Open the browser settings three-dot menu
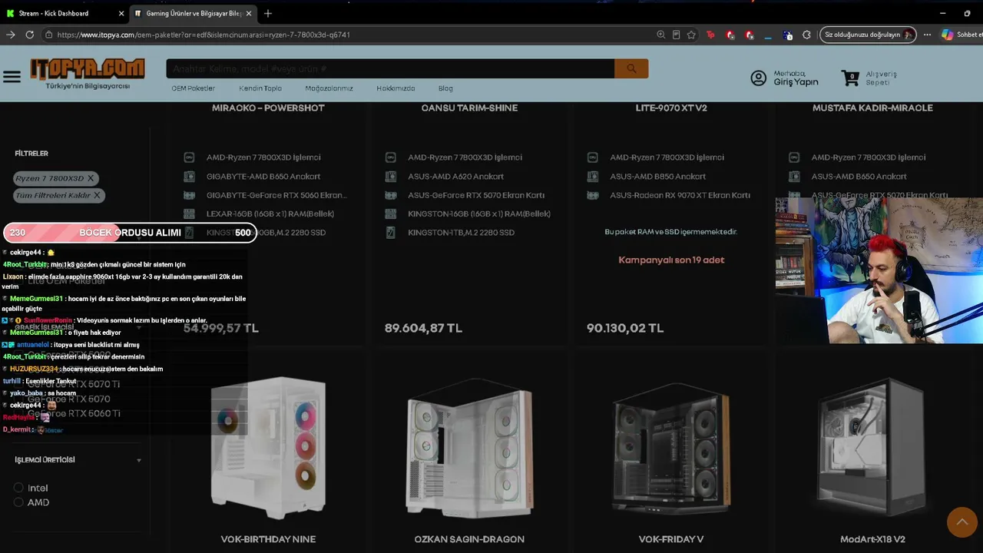Image resolution: width=983 pixels, height=553 pixels. tap(927, 35)
